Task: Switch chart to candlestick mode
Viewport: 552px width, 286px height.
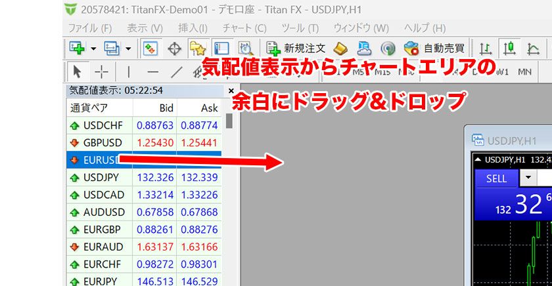Action: [x=509, y=48]
